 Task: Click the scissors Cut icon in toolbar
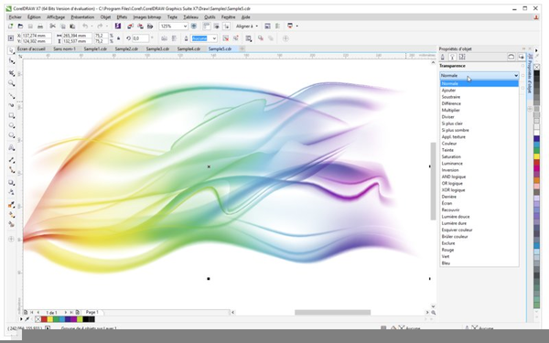point(52,27)
